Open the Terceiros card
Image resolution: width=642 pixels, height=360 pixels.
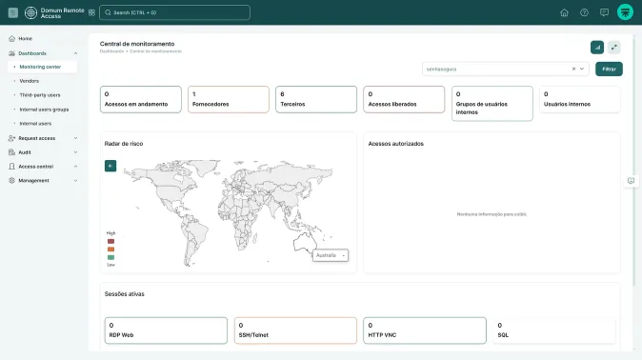click(316, 99)
